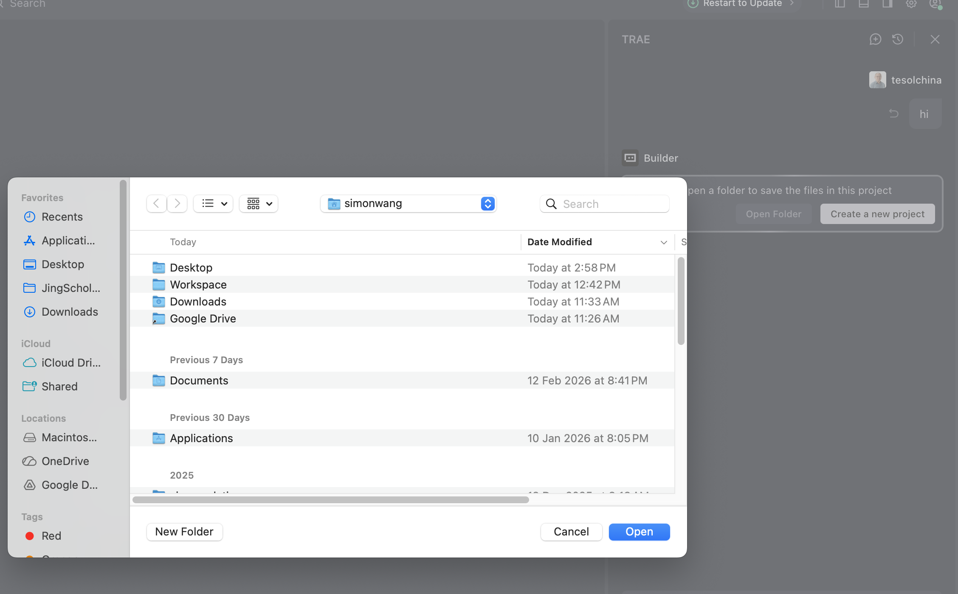958x594 pixels.
Task: Click the Builder agent icon
Action: (630, 158)
